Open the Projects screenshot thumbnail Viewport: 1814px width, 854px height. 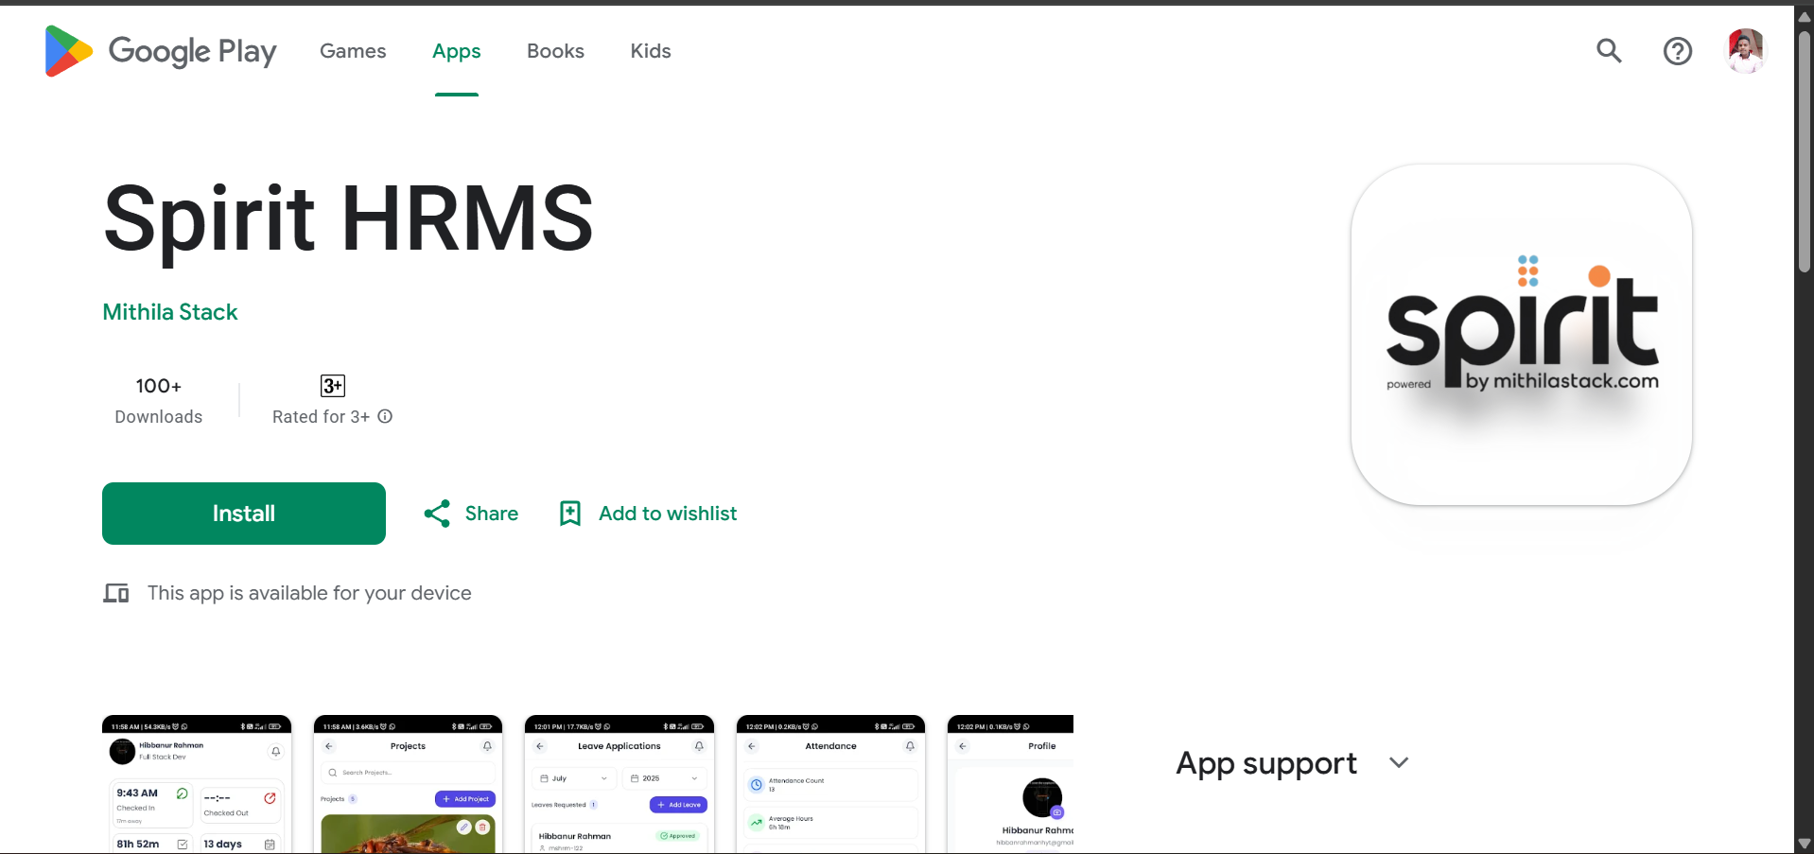tap(408, 784)
